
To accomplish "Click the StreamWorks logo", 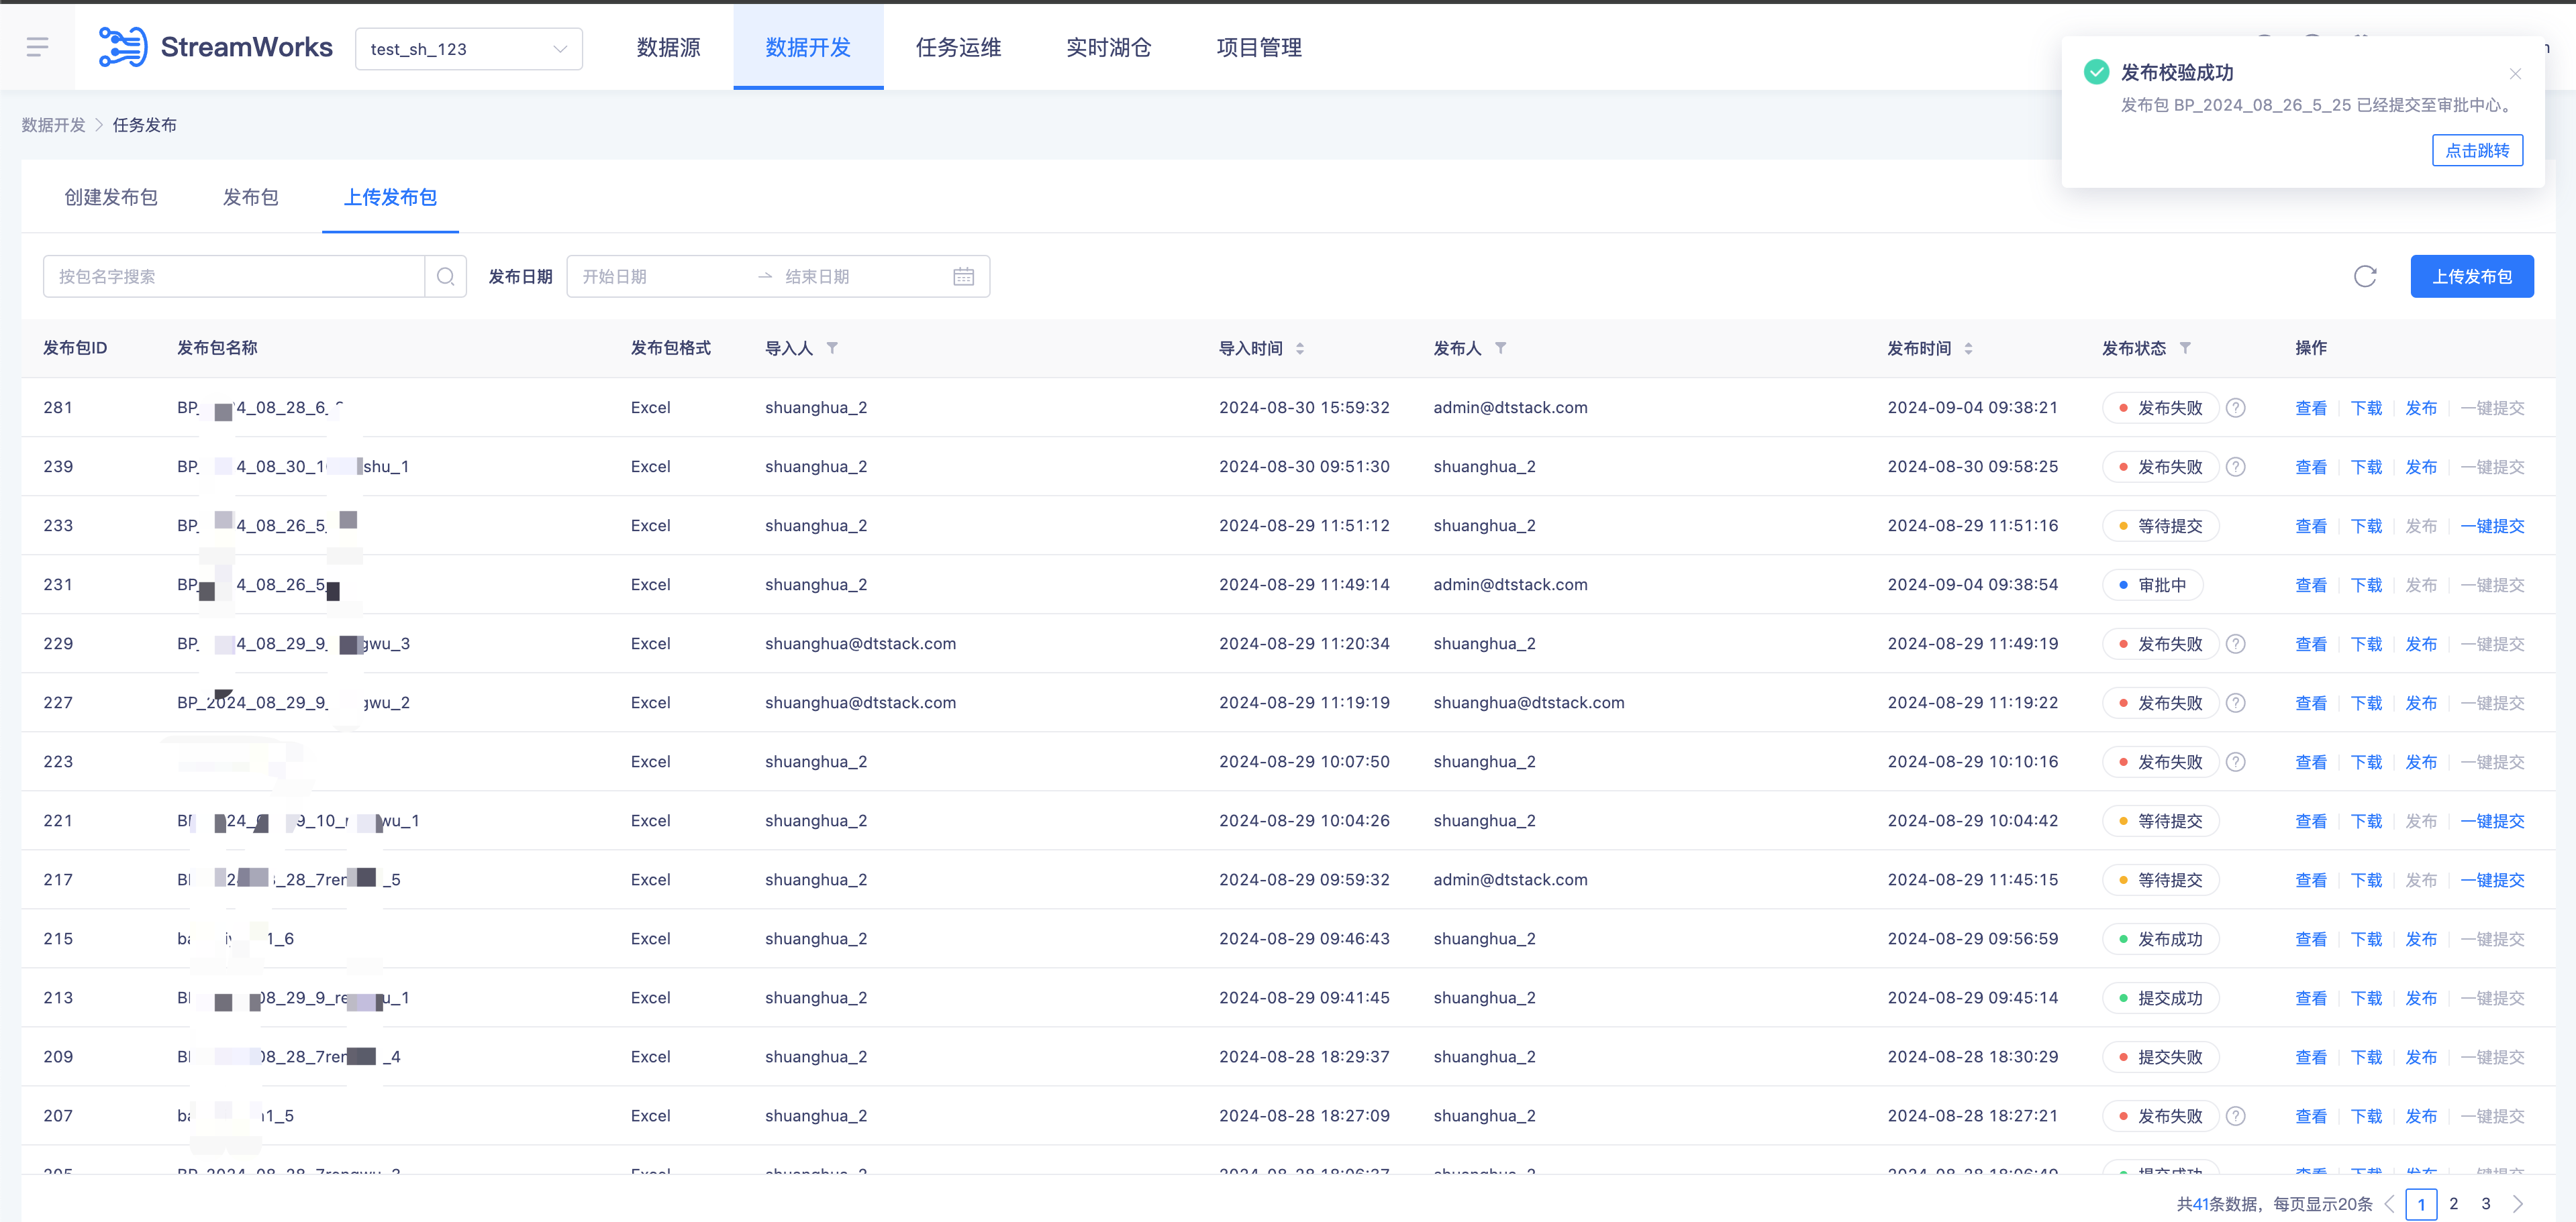I will tap(215, 47).
